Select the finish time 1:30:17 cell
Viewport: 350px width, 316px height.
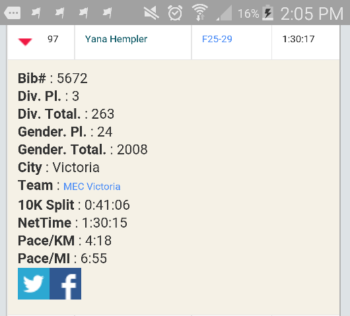pyautogui.click(x=306, y=42)
